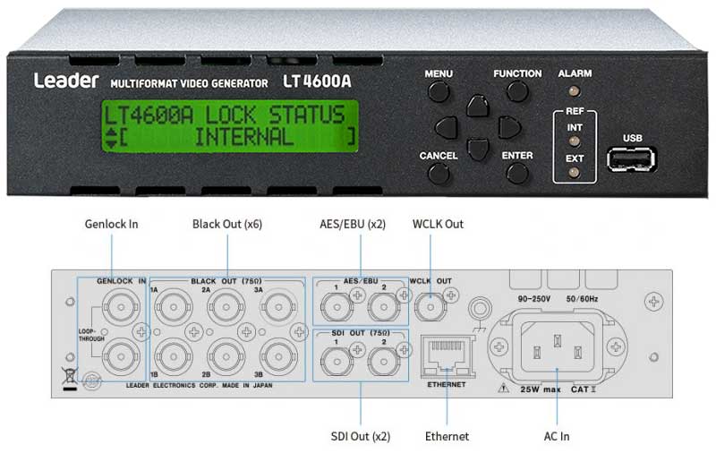716x453 pixels.
Task: Click the green LCD lock status display
Action: tap(230, 126)
